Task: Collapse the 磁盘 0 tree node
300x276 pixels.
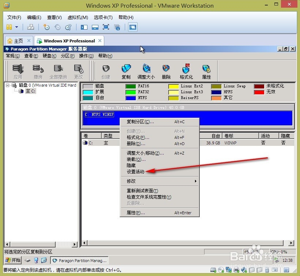Action: click(x=7, y=85)
